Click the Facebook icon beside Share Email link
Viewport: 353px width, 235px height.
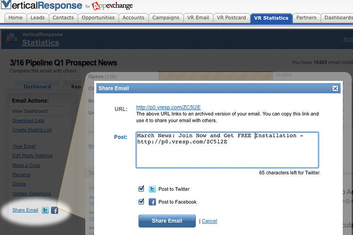(x=55, y=210)
